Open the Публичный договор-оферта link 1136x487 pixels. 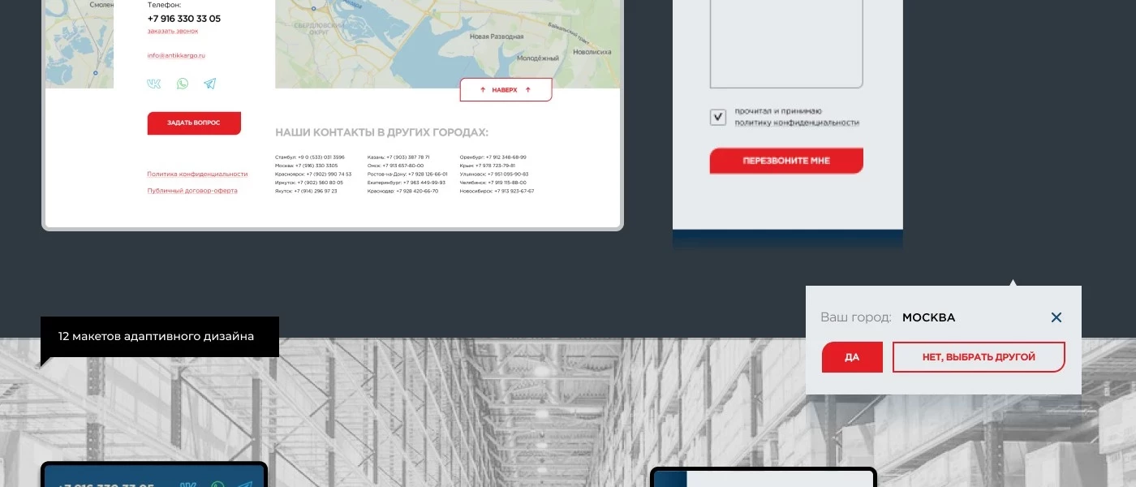[x=192, y=191]
